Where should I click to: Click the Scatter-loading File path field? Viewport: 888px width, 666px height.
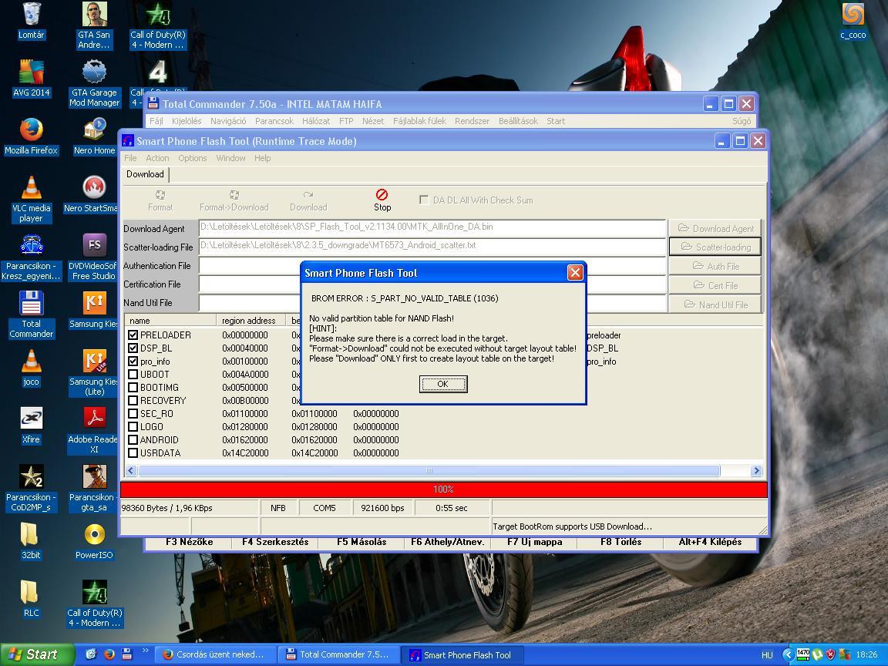pyautogui.click(x=432, y=246)
